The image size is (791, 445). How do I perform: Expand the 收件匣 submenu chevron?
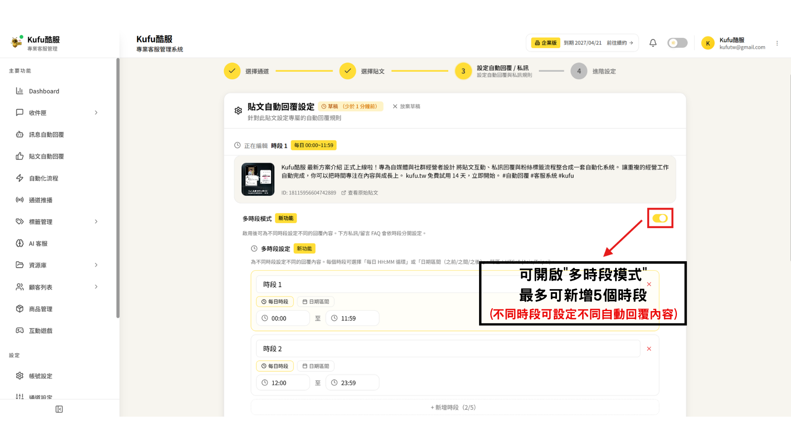[96, 112]
